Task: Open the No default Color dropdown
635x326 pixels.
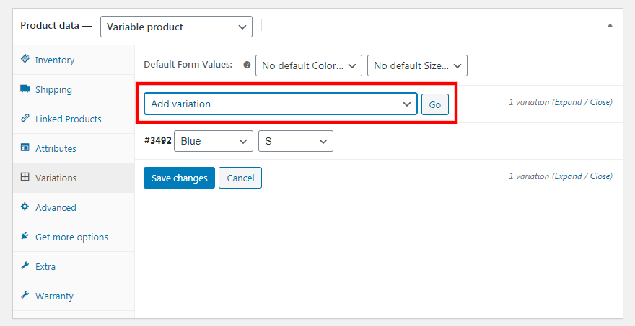Action: [309, 65]
